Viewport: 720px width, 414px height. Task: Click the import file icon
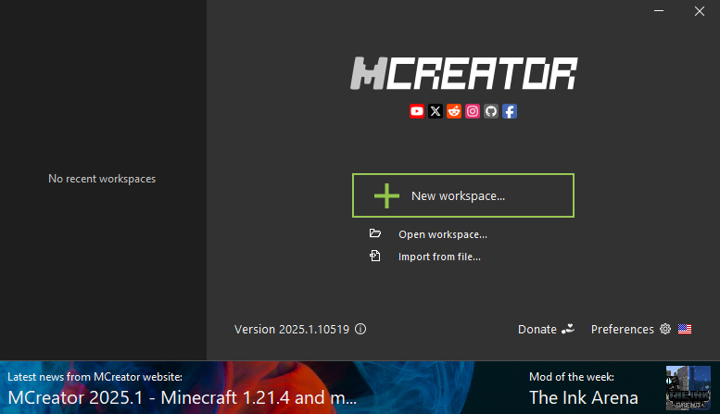[x=375, y=256]
